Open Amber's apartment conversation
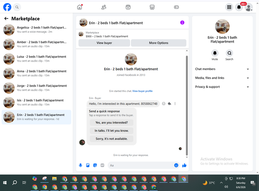259x191 pixels. click(36, 44)
